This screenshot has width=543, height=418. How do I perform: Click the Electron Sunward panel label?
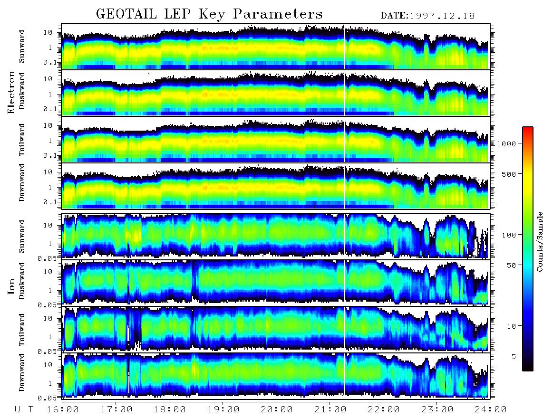tap(22, 47)
